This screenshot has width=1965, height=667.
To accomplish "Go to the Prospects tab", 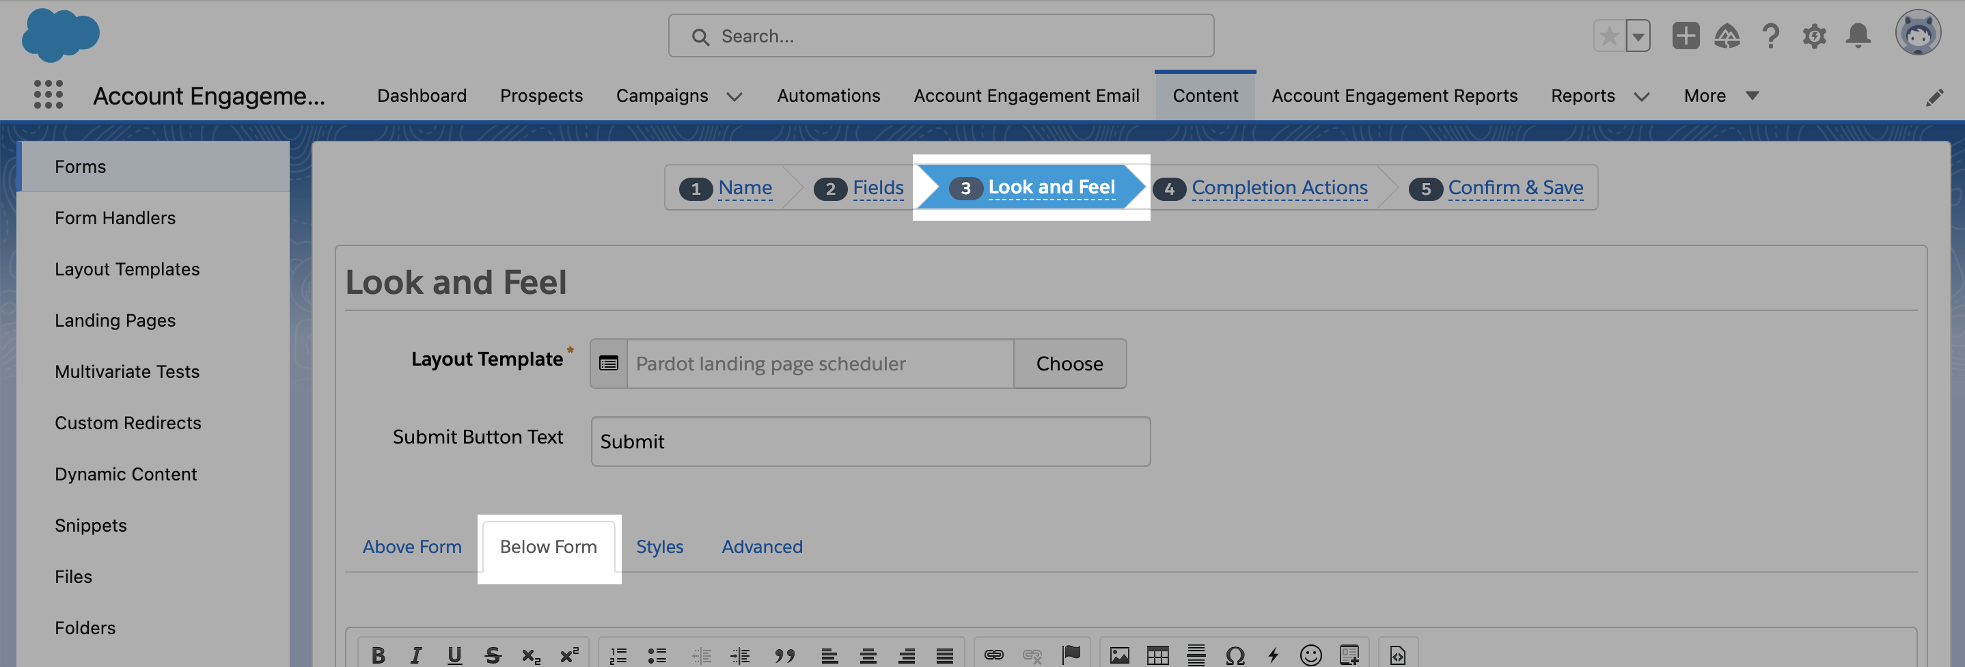I will [x=542, y=96].
